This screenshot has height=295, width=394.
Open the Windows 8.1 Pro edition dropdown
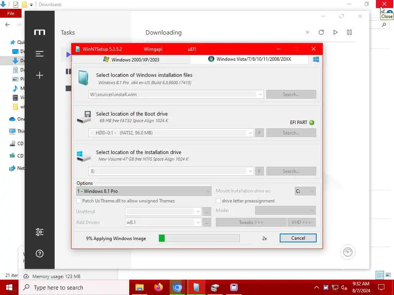(x=144, y=191)
